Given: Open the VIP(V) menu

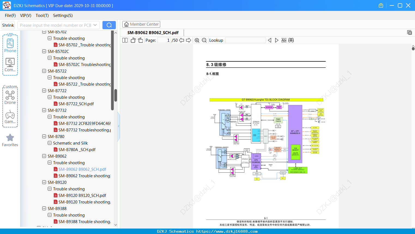Looking at the screenshot, I should [26, 16].
